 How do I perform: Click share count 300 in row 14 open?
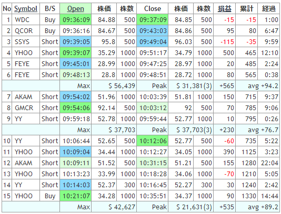coord(129,185)
